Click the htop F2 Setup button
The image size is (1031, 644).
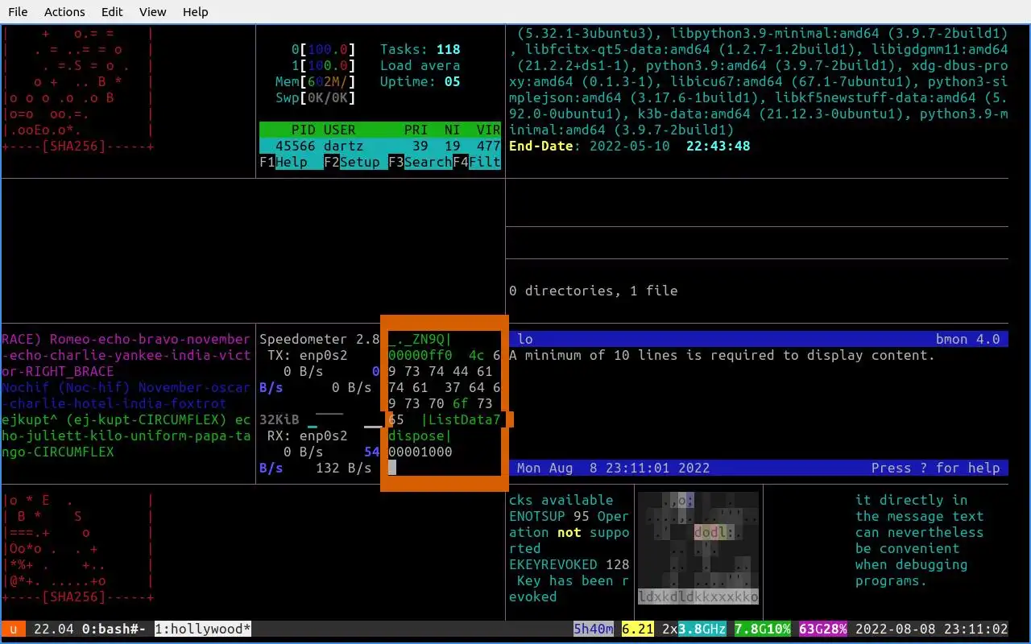(352, 162)
